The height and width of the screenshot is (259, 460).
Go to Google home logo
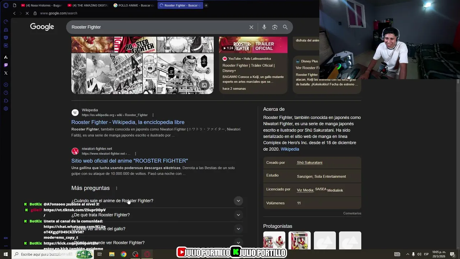pos(42,27)
